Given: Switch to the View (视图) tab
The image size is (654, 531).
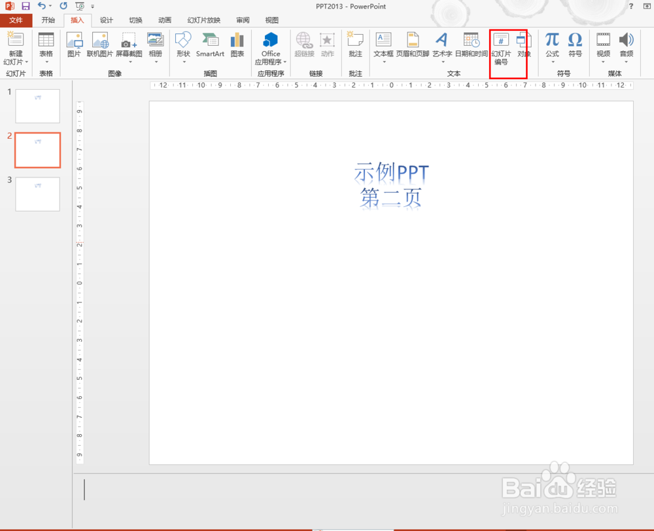Looking at the screenshot, I should pyautogui.click(x=272, y=20).
